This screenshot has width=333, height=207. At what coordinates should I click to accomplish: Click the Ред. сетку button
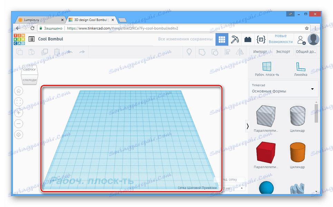(x=230, y=180)
